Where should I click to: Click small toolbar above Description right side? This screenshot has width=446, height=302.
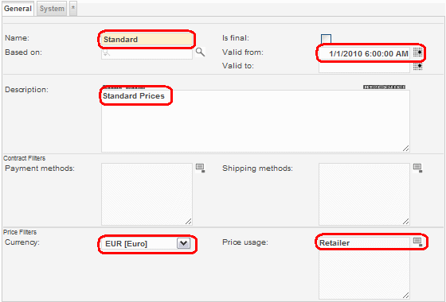384,87
